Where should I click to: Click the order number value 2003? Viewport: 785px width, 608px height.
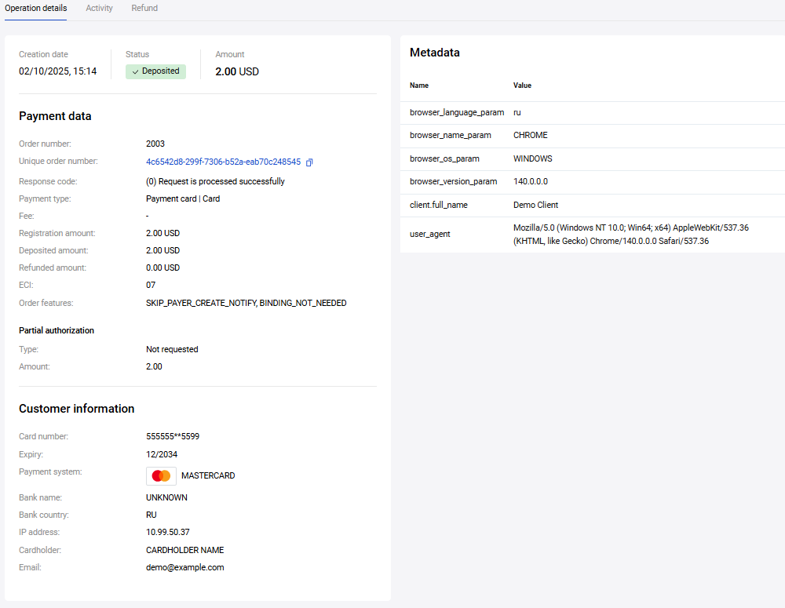pos(155,144)
